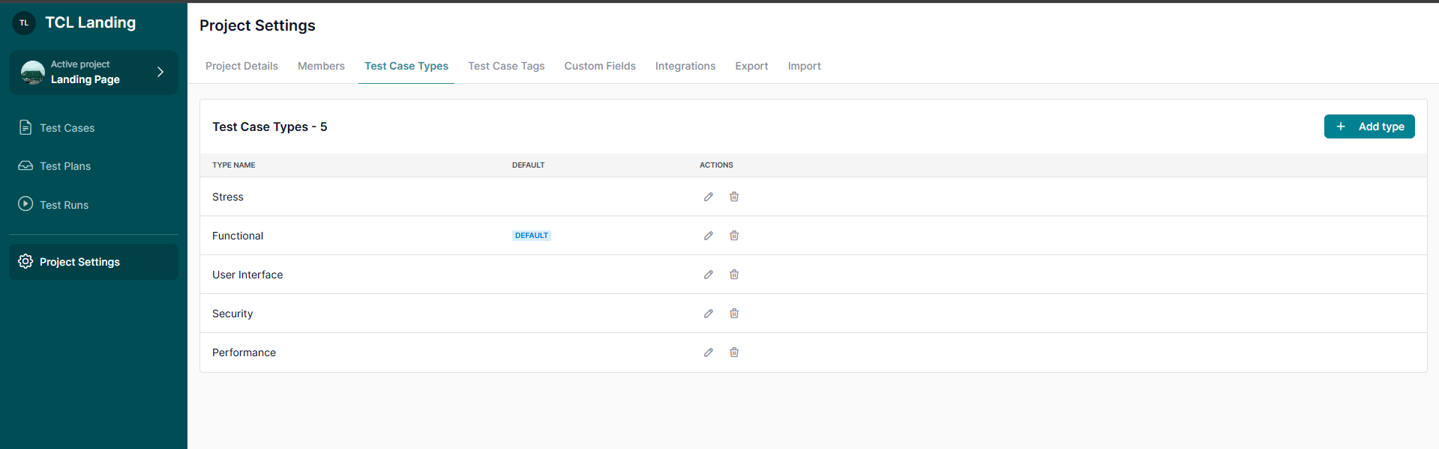Delete the Stress test case type
1439x449 pixels.
(x=734, y=197)
